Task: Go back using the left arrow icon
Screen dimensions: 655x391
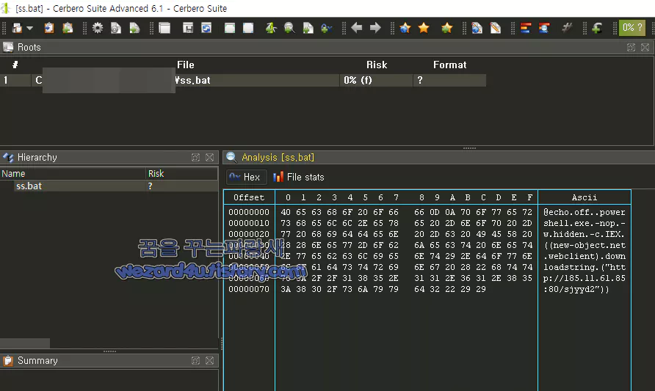Action: tap(356, 28)
